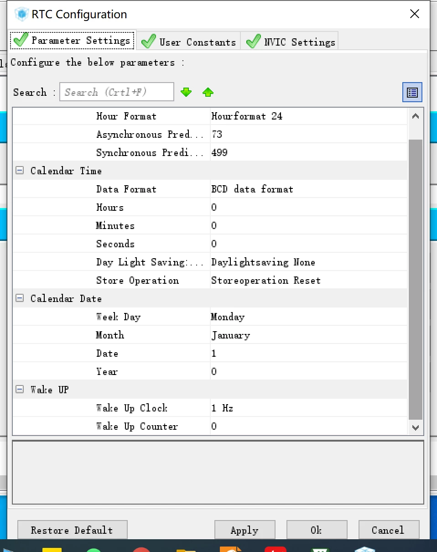Screen dimensions: 437x552
Task: Collapse the Calendar Date section
Action: (20, 298)
